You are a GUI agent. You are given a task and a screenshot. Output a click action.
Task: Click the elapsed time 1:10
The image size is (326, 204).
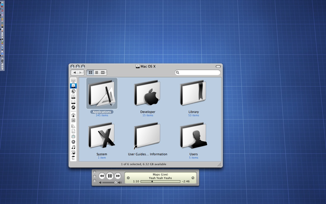tap(136, 182)
